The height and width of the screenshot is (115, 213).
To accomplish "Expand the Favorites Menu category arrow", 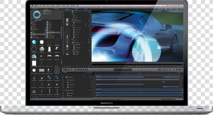I will [x=44, y=37].
